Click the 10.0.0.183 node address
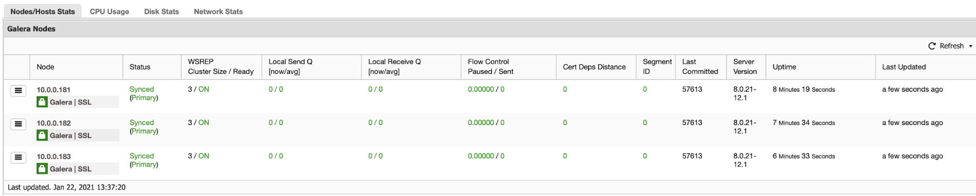 click(54, 157)
